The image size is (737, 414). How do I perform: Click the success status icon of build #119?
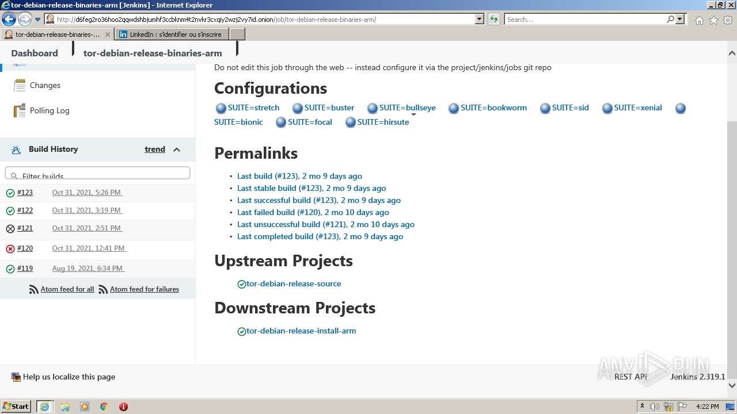[10, 269]
